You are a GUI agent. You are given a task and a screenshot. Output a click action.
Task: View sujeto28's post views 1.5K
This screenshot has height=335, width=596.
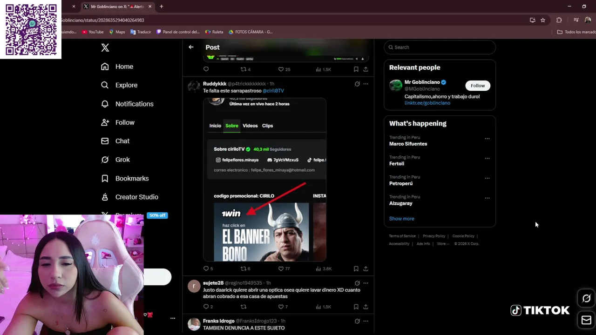click(323, 307)
